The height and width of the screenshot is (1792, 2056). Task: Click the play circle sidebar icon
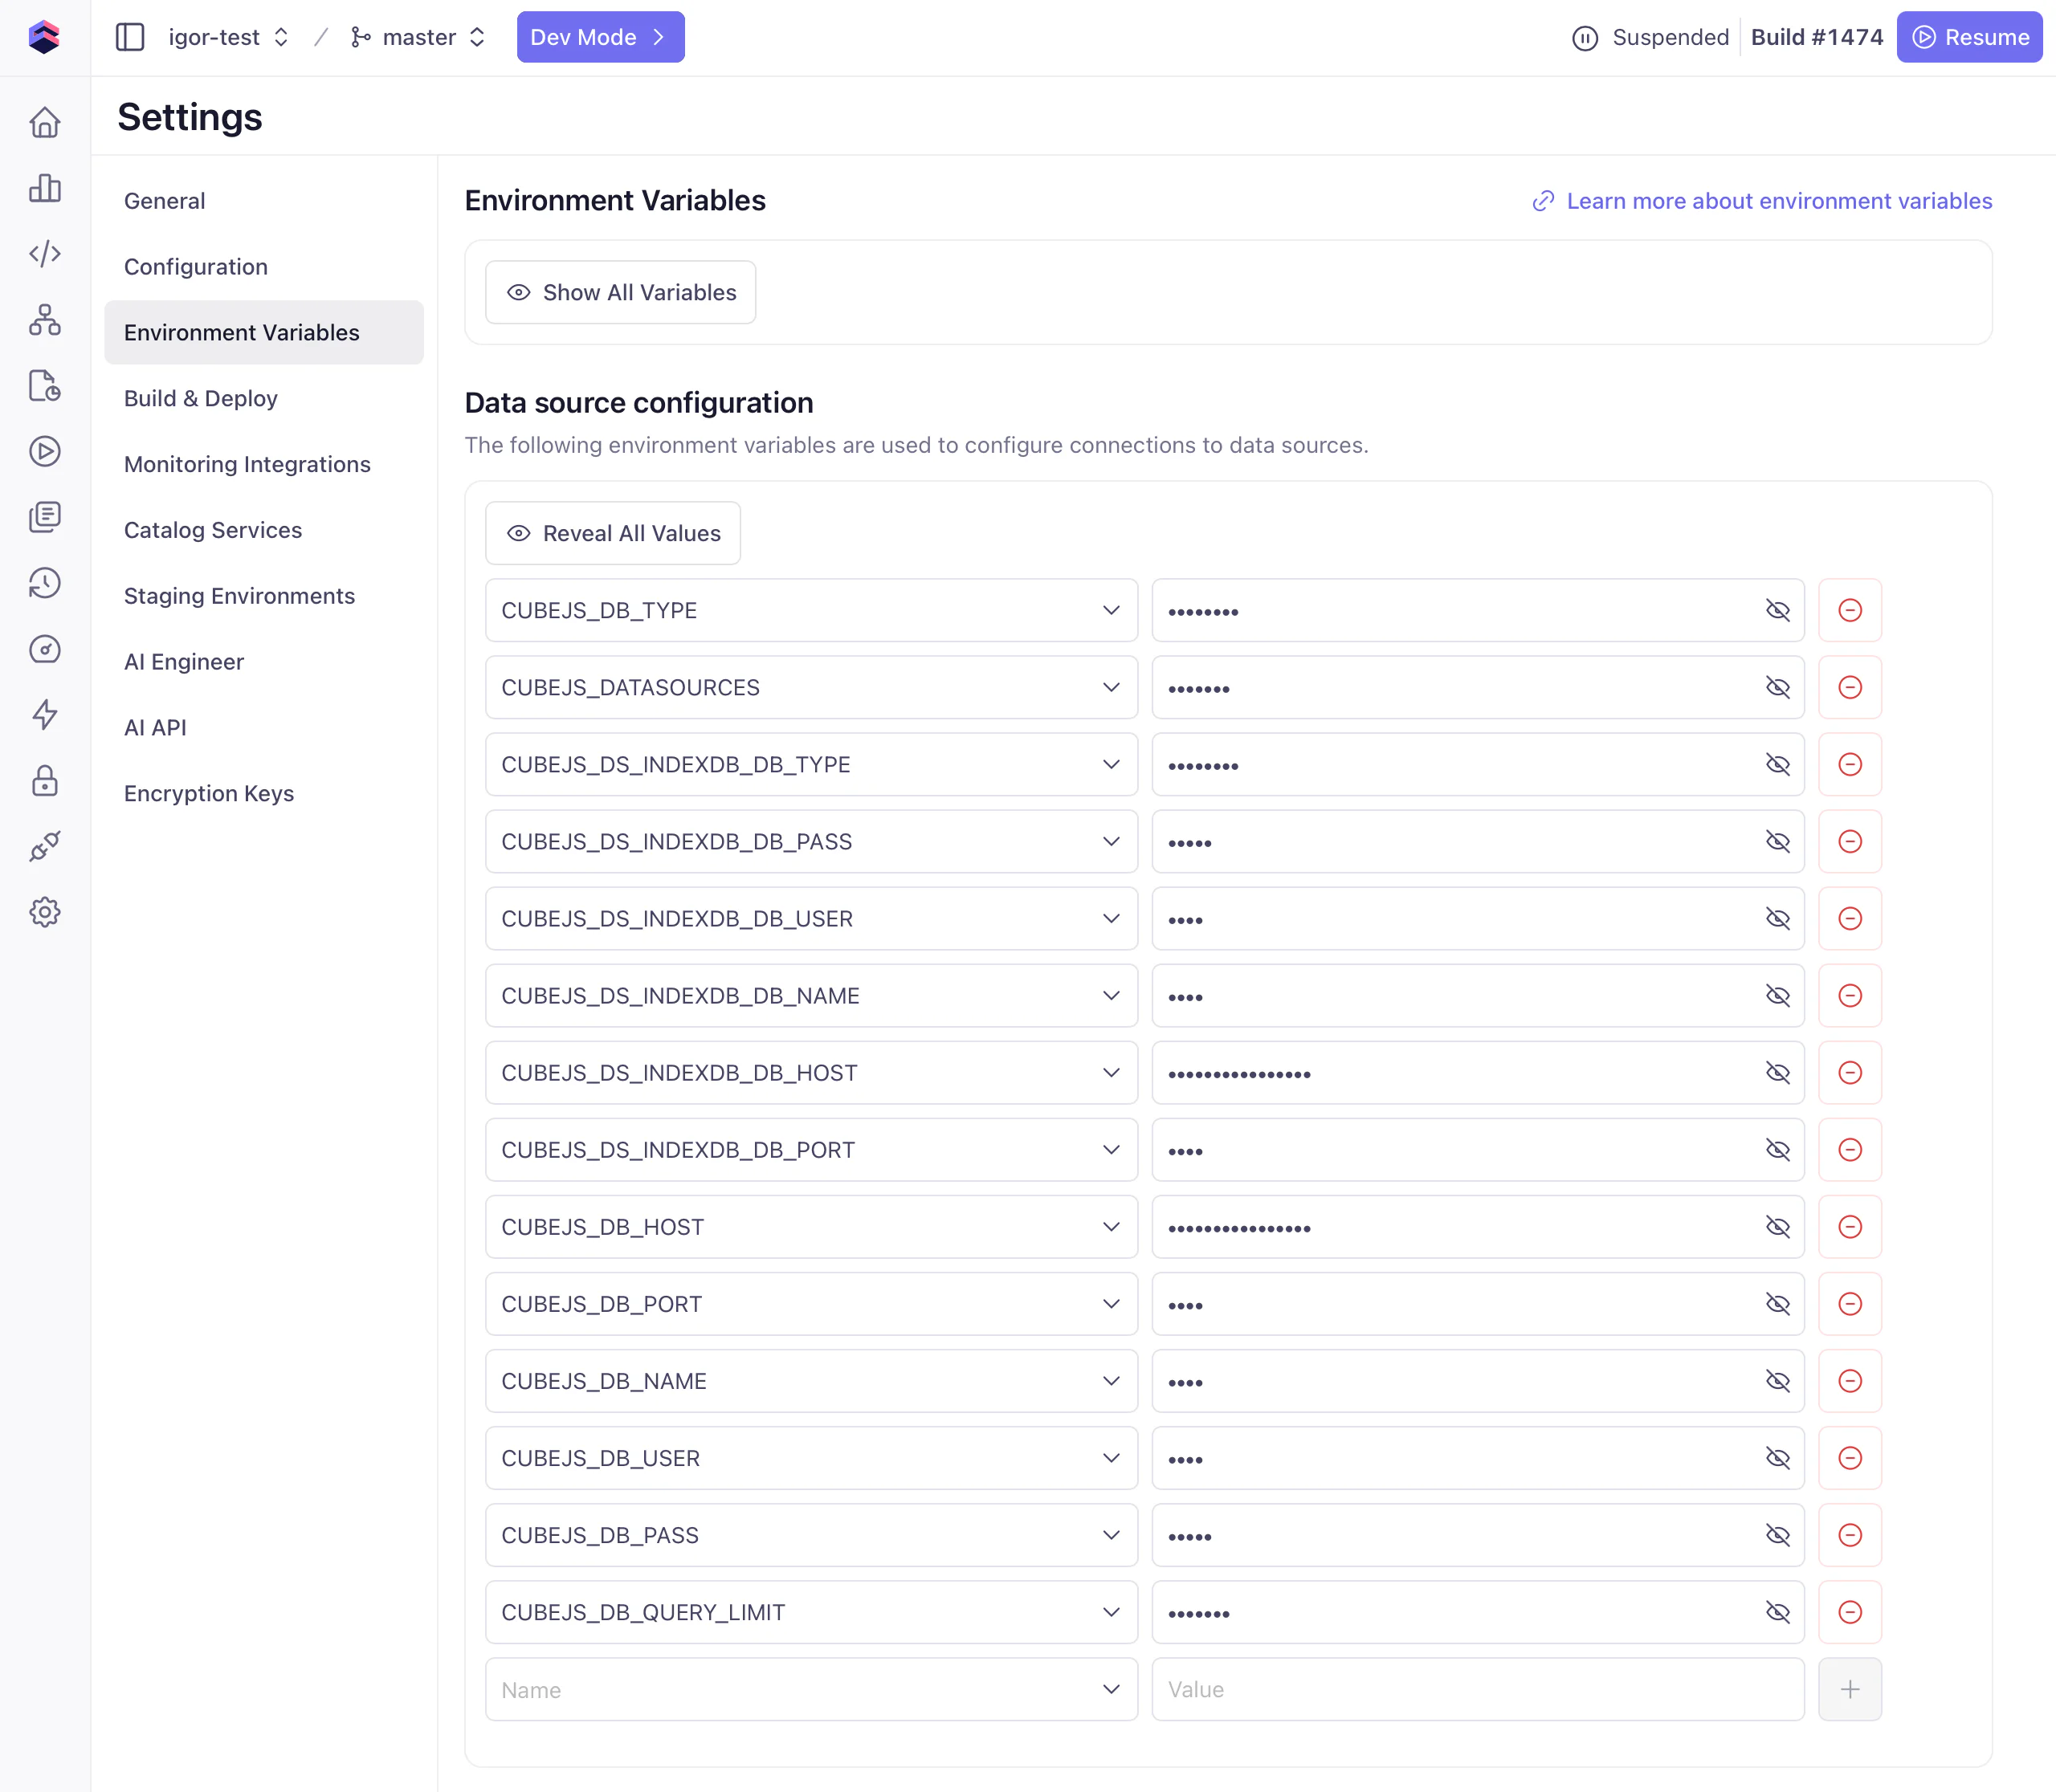pyautogui.click(x=45, y=451)
